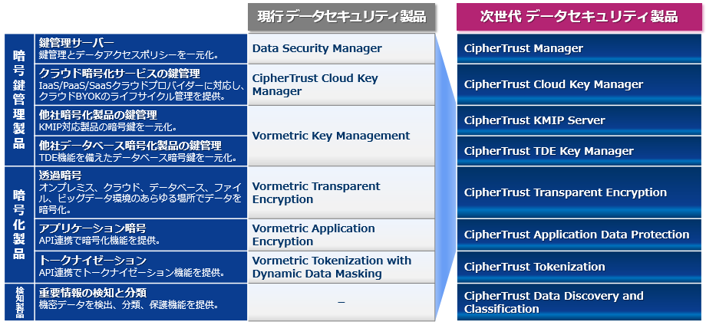Click the 現行データセキュリティ製品 header
Image resolution: width=706 pixels, height=325 pixels.
click(341, 16)
